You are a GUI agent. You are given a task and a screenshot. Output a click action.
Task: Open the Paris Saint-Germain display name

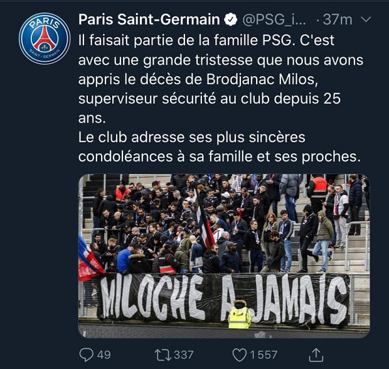[149, 19]
